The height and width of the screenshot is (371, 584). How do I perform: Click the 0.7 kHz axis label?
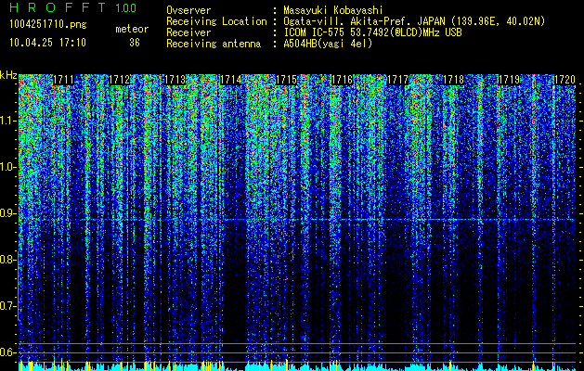click(6, 306)
